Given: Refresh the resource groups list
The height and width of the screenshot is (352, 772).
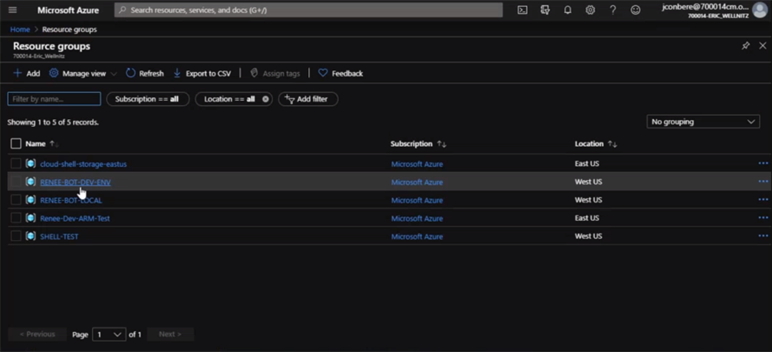Looking at the screenshot, I should coord(145,74).
